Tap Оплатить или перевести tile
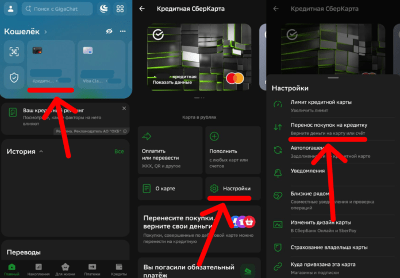 (x=170, y=150)
